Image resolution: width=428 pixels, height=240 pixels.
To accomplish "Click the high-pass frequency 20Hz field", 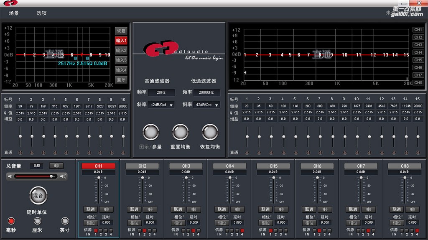I will [161, 92].
